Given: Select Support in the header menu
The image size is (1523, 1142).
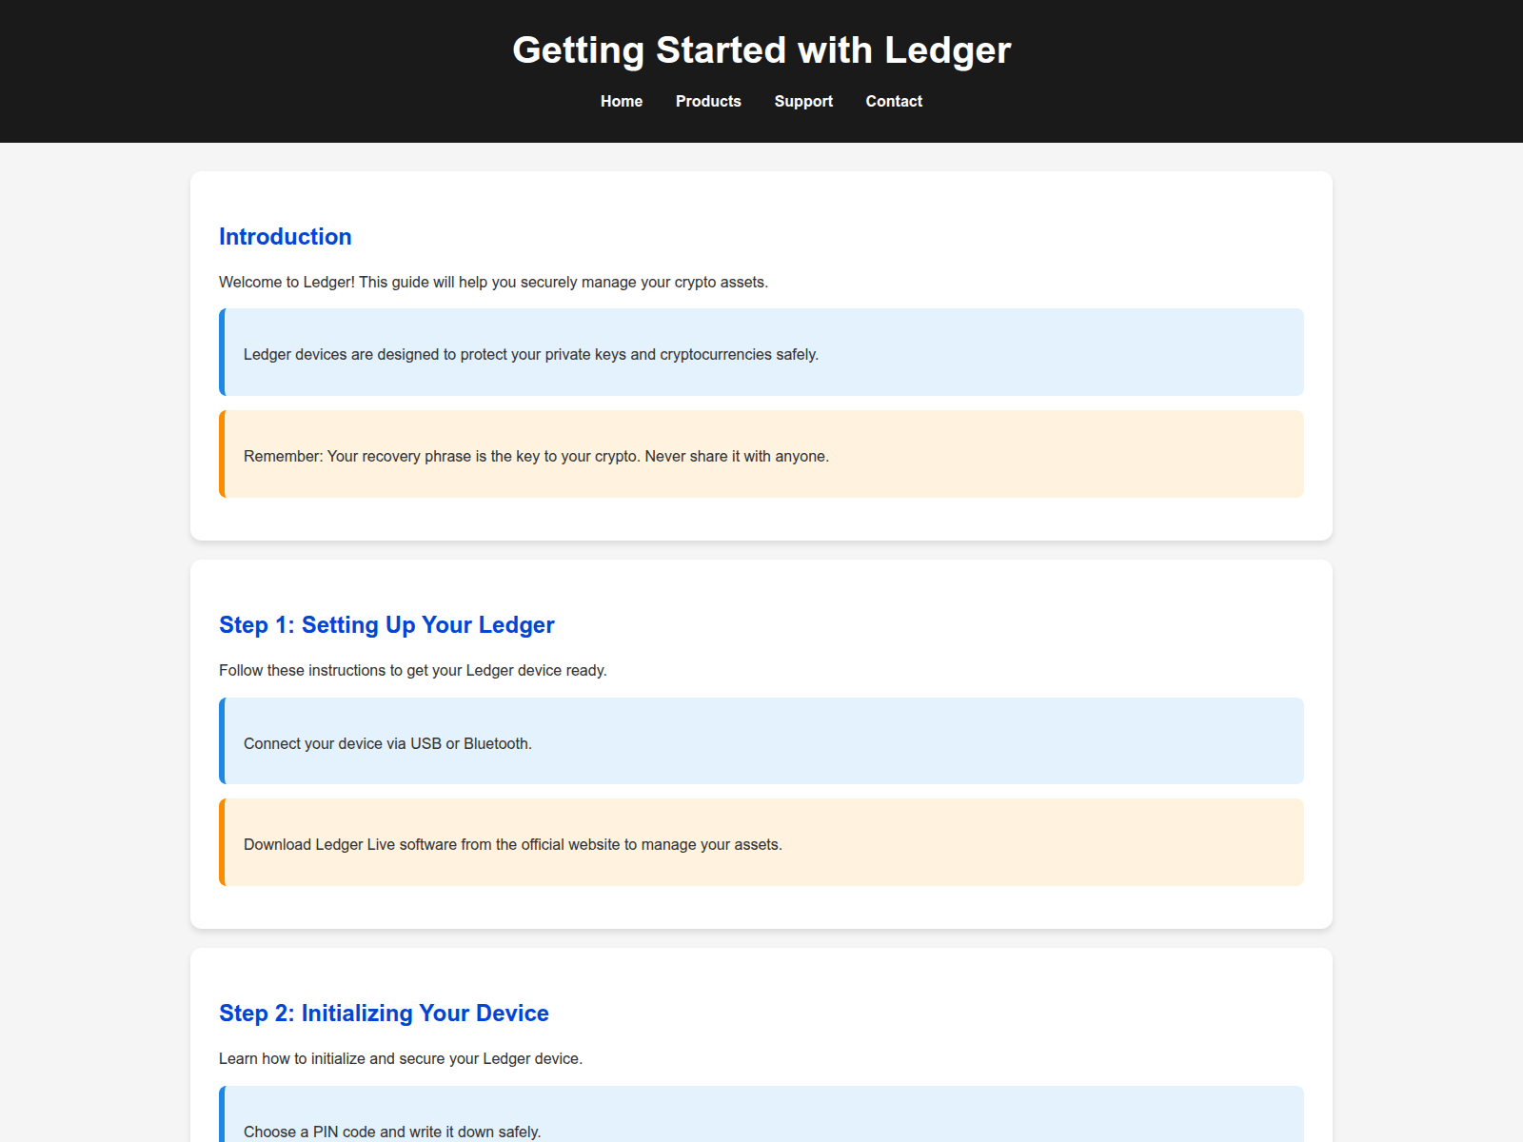Looking at the screenshot, I should [x=803, y=101].
